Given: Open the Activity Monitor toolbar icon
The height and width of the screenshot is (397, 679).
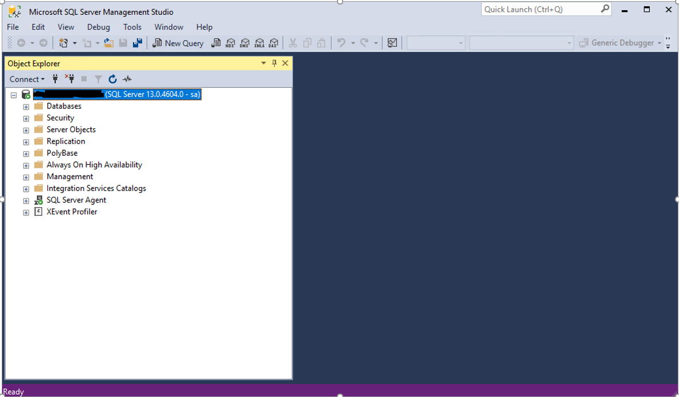Looking at the screenshot, I should point(392,43).
